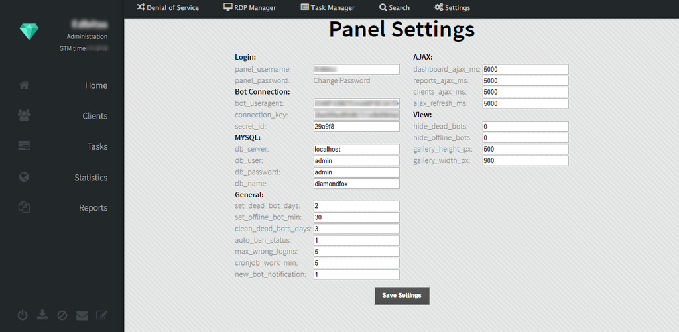Viewport: 679px width, 332px height.
Task: Go to the Tasks sidebar item
Action: point(97,146)
